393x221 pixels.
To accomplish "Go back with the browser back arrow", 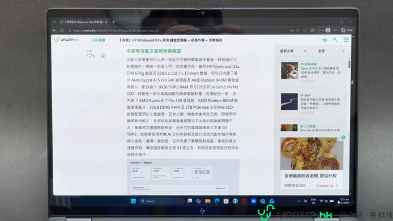I will 54,31.
